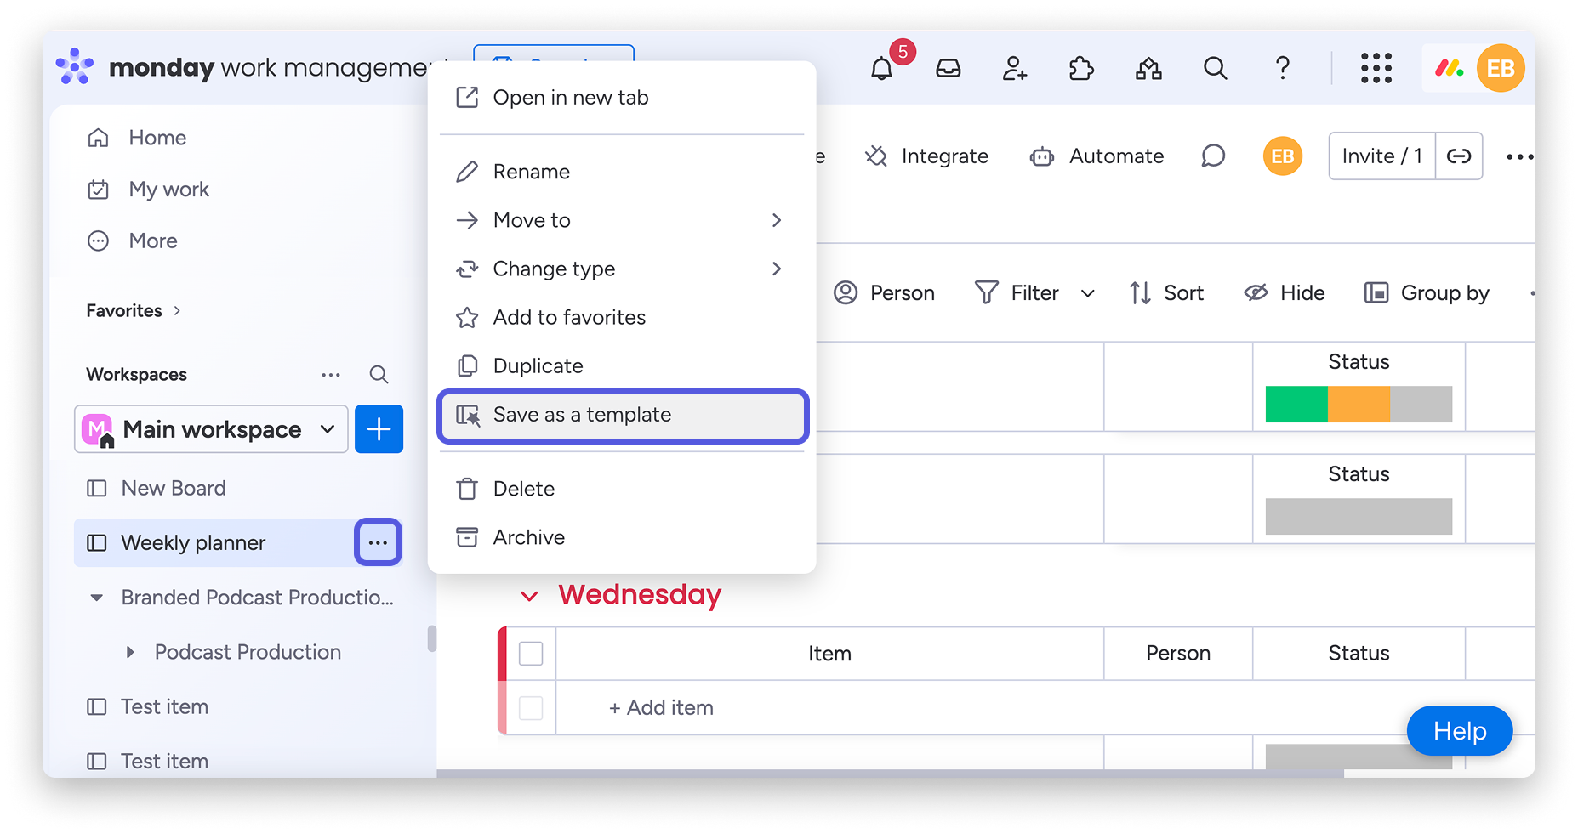The height and width of the screenshot is (833, 1578).
Task: Open the inbox tray icon
Action: tap(948, 68)
